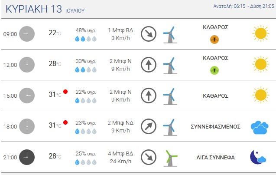The height and width of the screenshot is (175, 276).
Task: Click the gray clock icon for 09:00
Action: coord(27,34)
